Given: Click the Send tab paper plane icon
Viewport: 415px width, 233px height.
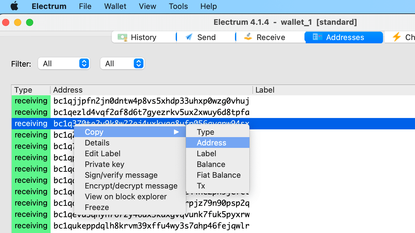Looking at the screenshot, I should click(189, 37).
